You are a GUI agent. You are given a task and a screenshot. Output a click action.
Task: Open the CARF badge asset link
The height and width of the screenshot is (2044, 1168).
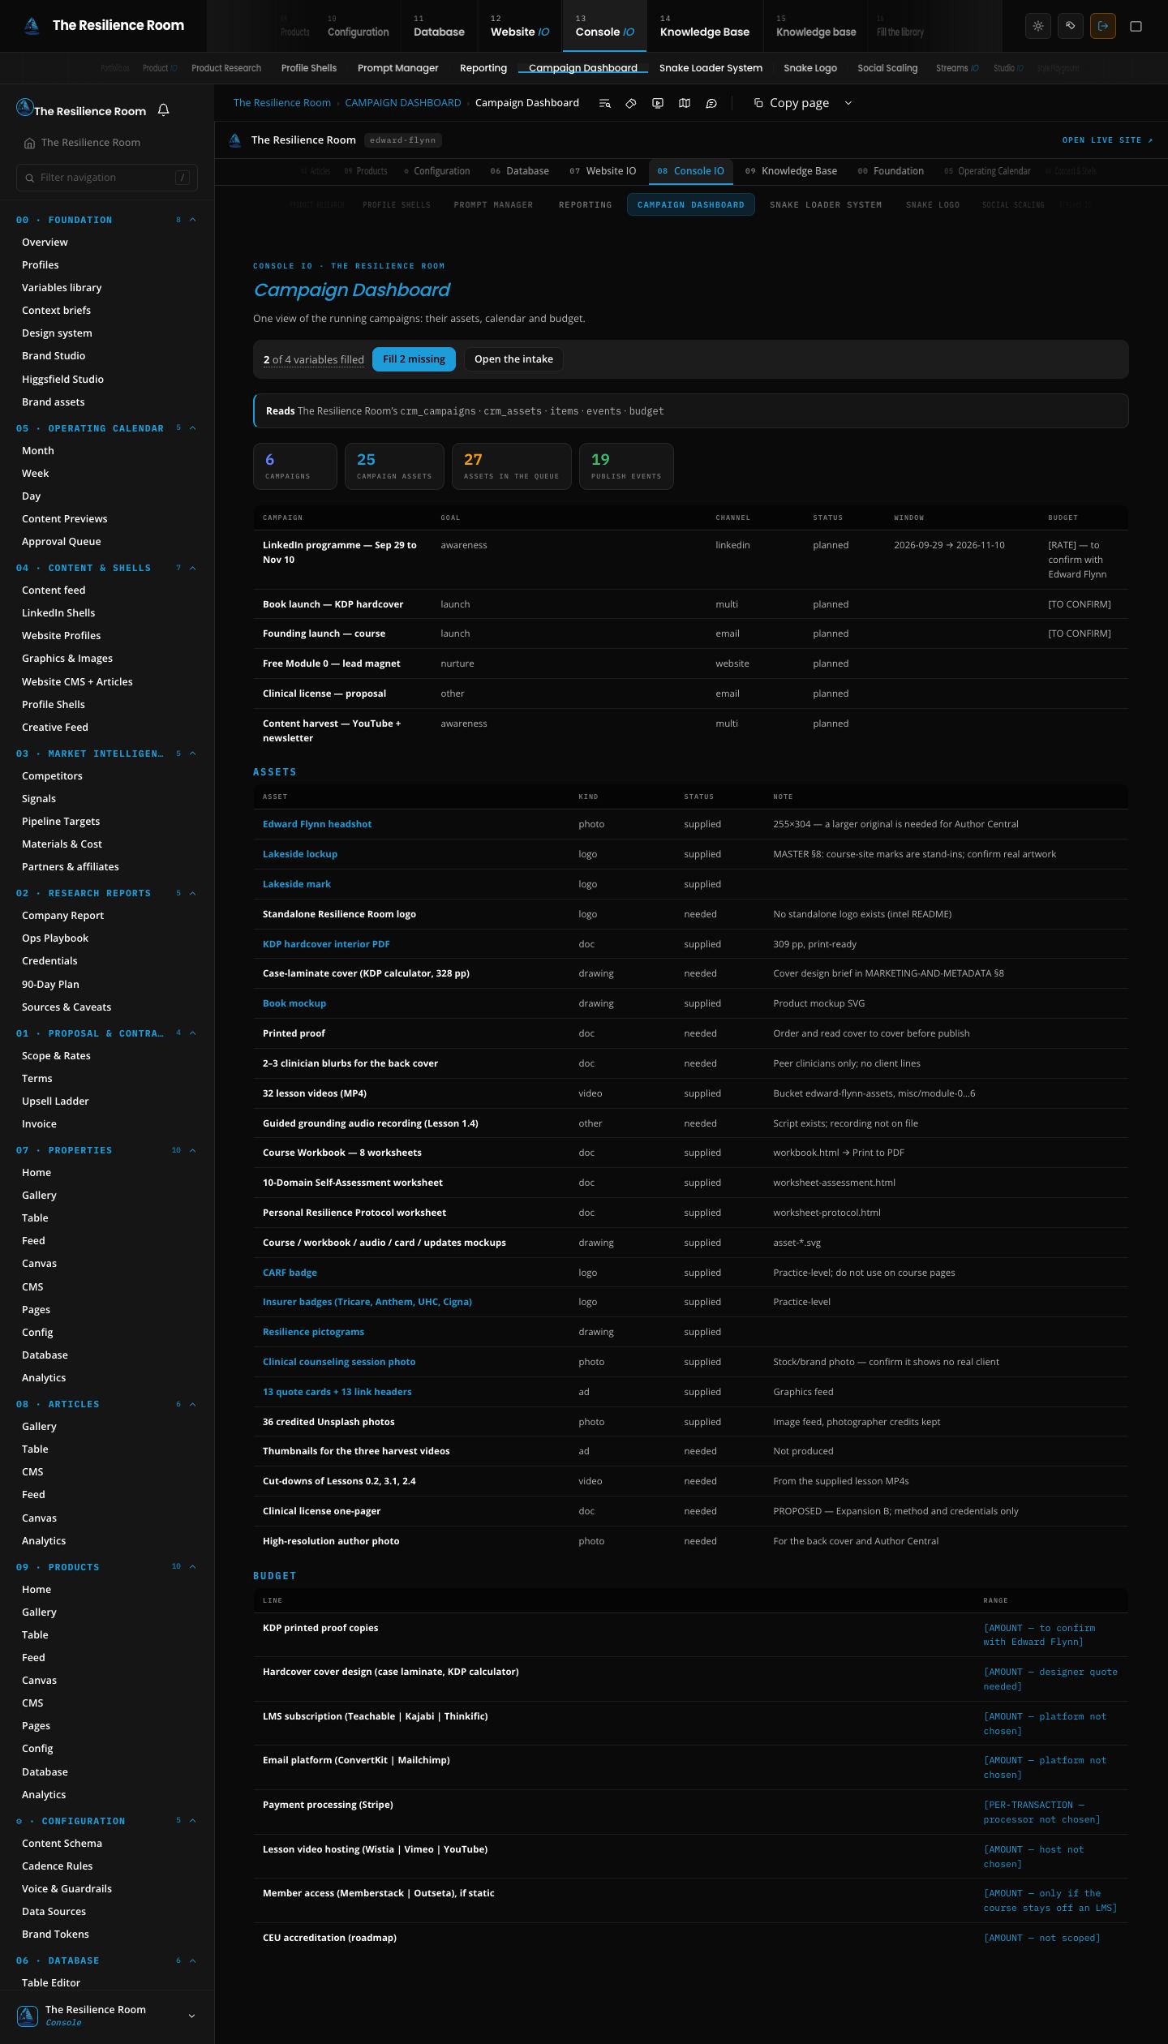[x=290, y=1273]
